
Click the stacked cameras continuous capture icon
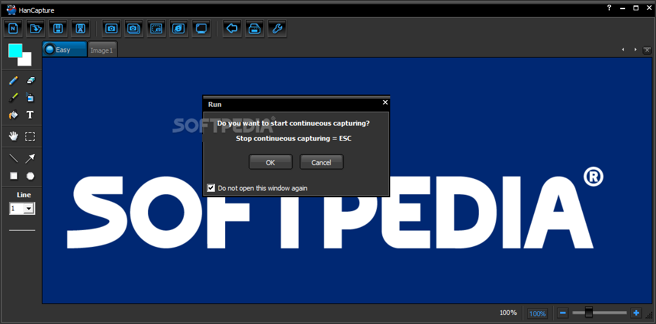tap(134, 29)
